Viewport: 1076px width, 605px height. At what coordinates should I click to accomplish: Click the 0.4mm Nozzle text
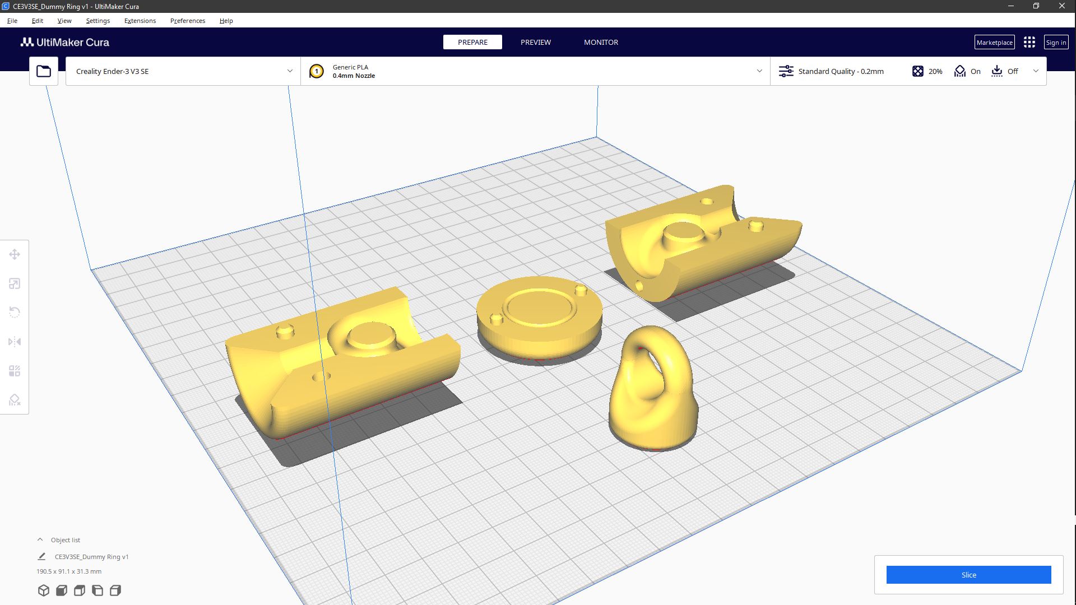[354, 76]
